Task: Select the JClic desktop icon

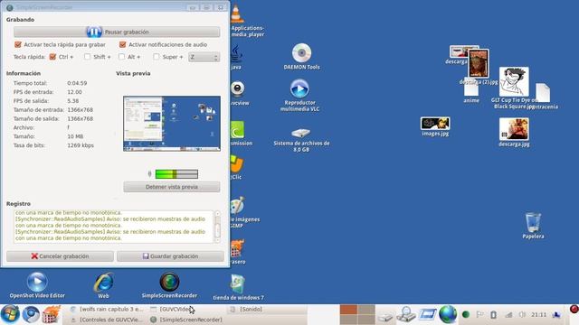Action: (x=237, y=164)
